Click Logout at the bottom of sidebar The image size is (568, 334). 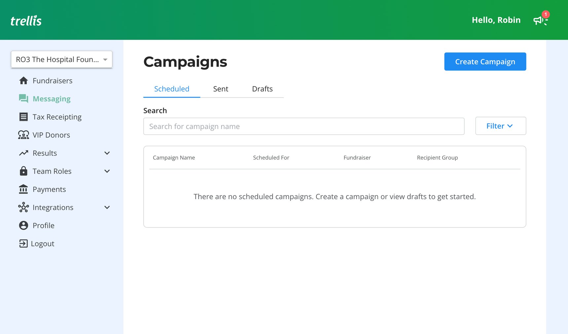point(42,244)
